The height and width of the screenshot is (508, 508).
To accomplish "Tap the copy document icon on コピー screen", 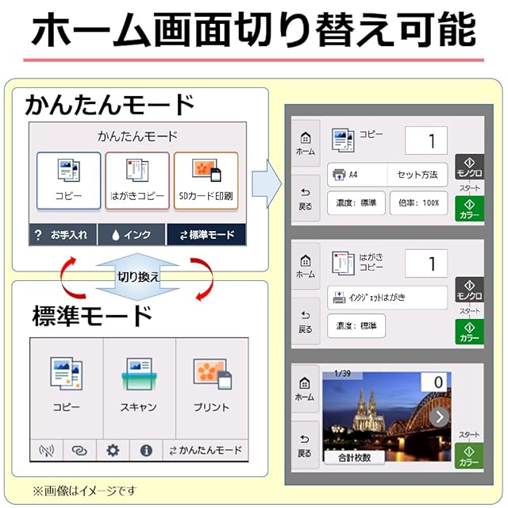I will click(343, 140).
